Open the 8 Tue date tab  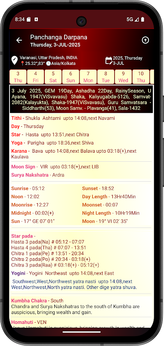106,77
